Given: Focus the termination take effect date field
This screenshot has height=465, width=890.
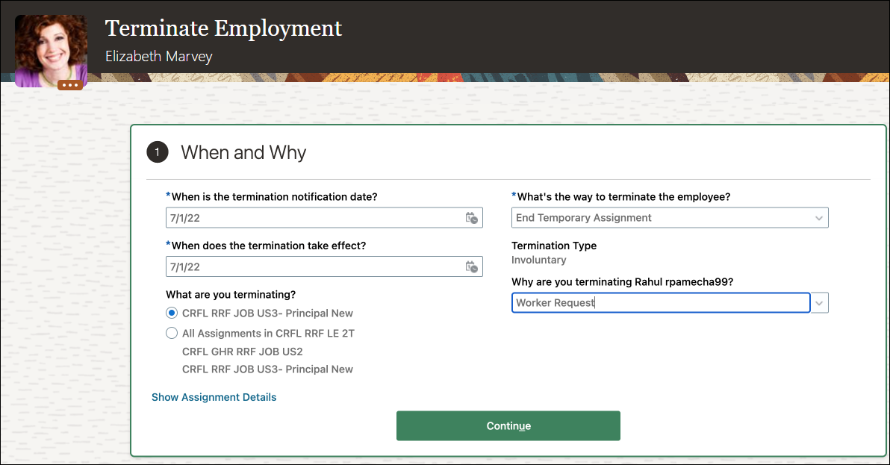Looking at the screenshot, I should point(314,266).
